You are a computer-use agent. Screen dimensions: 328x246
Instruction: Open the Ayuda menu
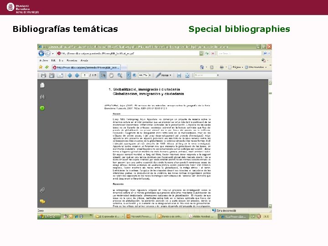coord(84,61)
